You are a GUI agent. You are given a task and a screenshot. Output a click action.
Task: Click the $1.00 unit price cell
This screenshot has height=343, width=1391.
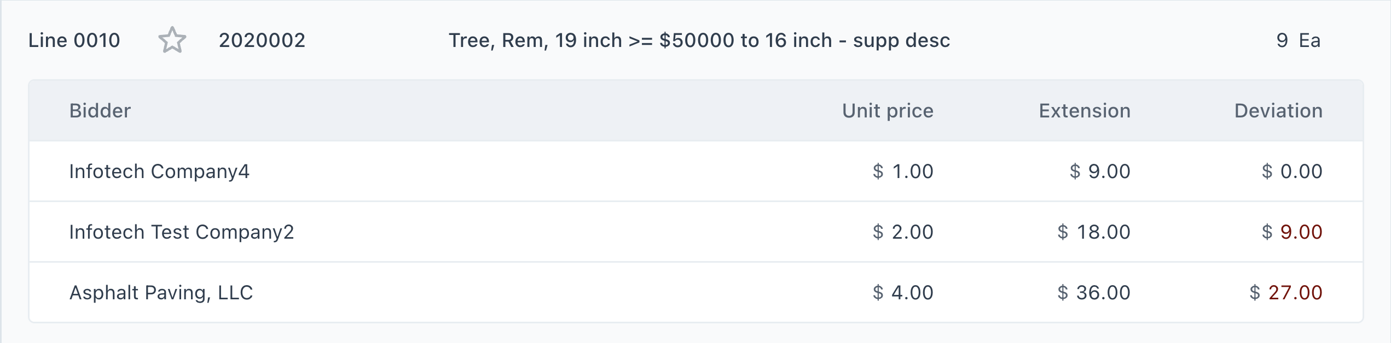[903, 171]
